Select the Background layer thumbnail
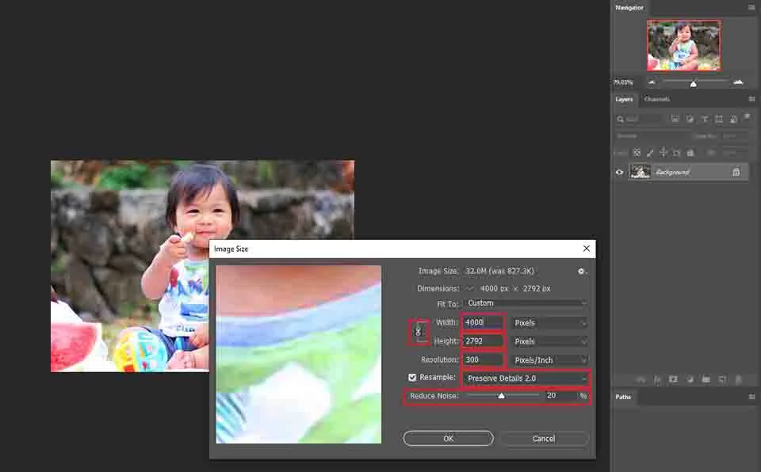Image resolution: width=761 pixels, height=472 pixels. (x=640, y=172)
